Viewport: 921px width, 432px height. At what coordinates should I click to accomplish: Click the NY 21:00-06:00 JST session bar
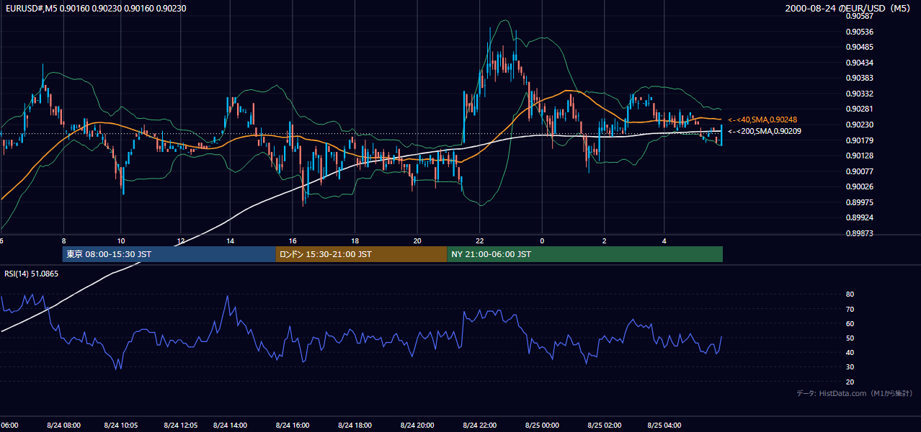584,254
